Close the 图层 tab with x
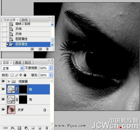Screen dimensions: 140x130 coord(11,63)
